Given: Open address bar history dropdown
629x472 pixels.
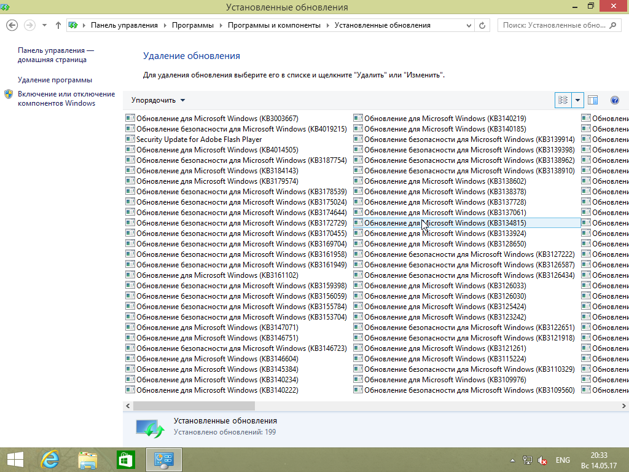Looking at the screenshot, I should [x=469, y=25].
